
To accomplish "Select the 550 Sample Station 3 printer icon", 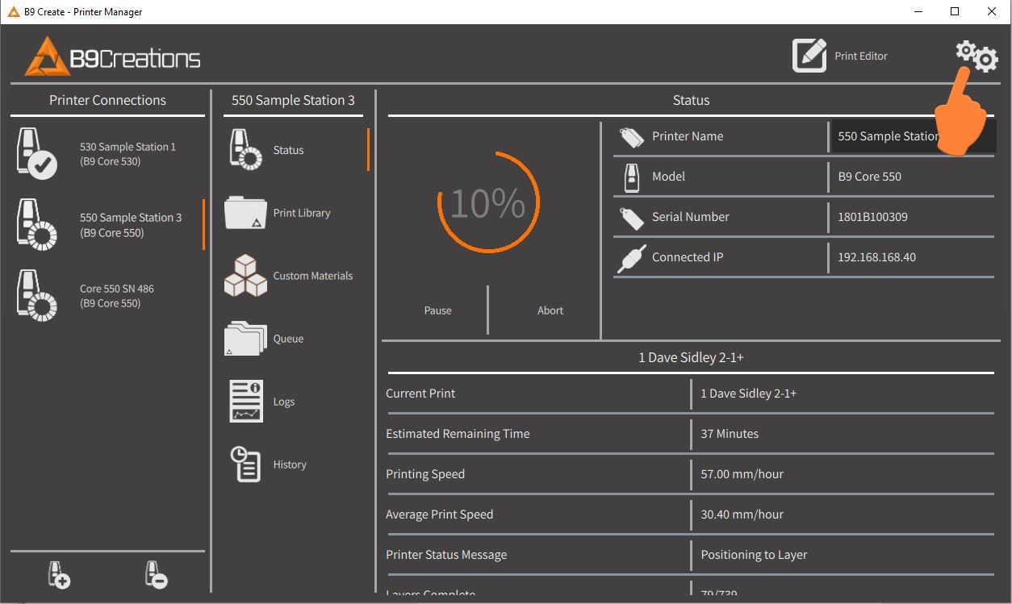I will tap(37, 224).
